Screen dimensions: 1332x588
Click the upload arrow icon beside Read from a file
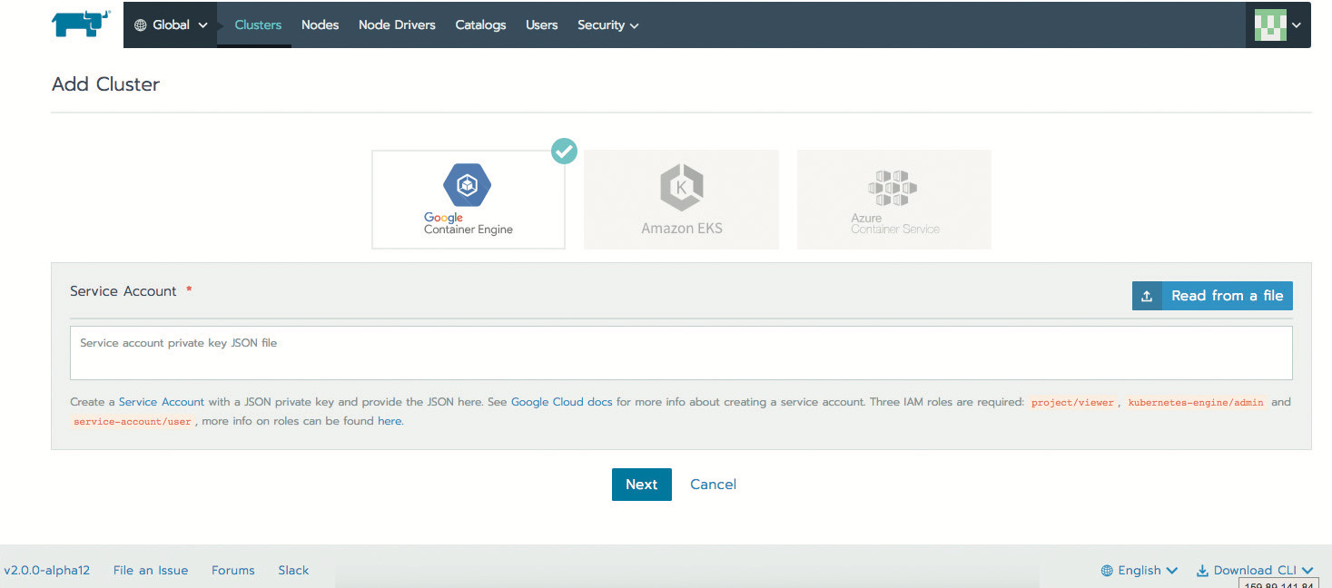[1147, 296]
